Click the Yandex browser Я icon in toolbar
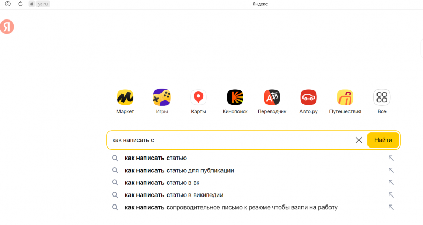 coord(8,4)
